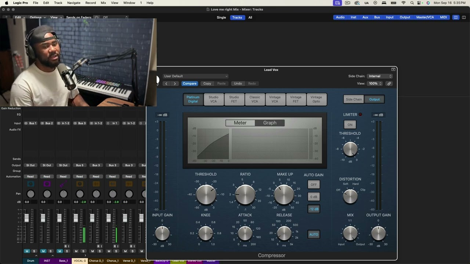Click the INST track icon in mixer
The width and height of the screenshot is (470, 264).
(x=47, y=184)
